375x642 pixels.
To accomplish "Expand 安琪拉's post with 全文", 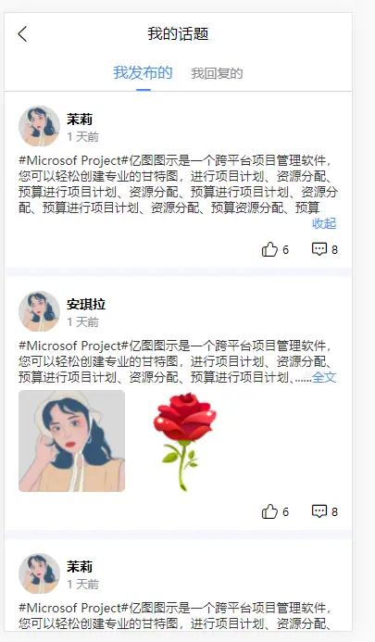I will point(324,377).
